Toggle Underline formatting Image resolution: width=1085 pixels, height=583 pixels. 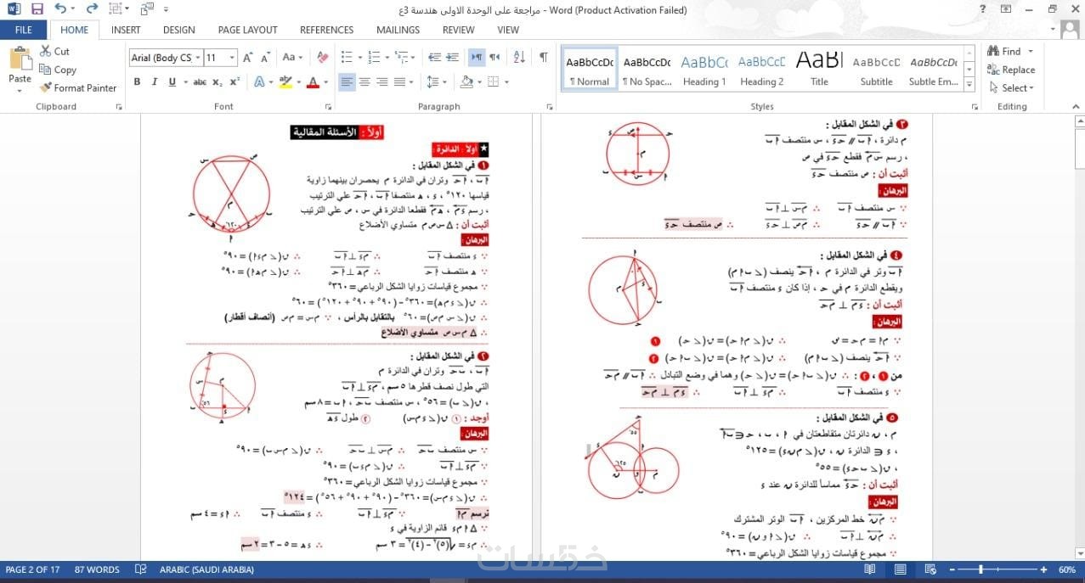172,82
